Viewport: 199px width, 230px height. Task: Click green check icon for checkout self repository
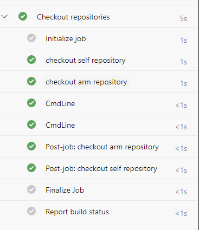[31, 60]
